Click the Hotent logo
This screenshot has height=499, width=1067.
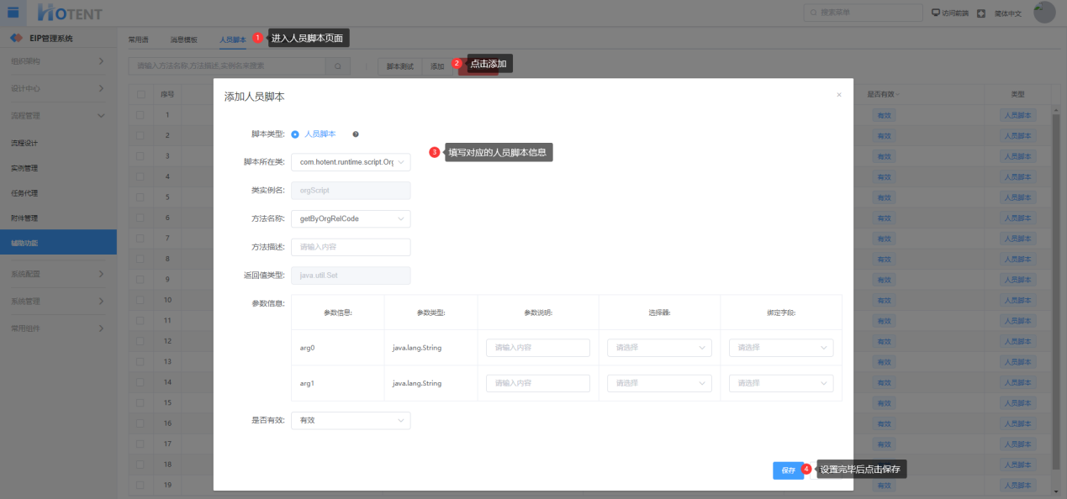[71, 13]
